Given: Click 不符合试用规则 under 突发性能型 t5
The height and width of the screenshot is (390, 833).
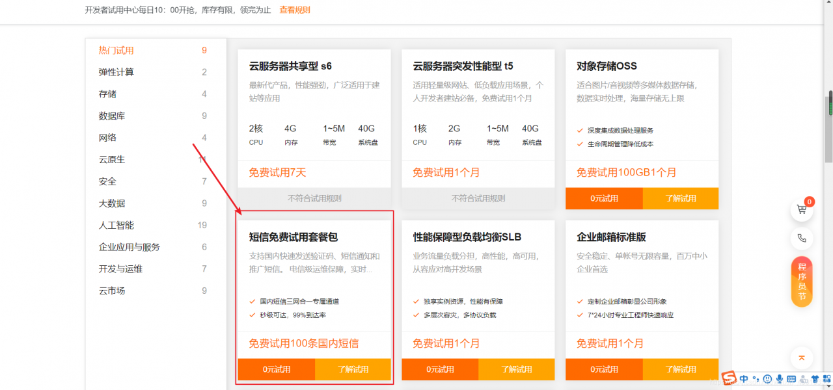Looking at the screenshot, I should click(x=478, y=198).
